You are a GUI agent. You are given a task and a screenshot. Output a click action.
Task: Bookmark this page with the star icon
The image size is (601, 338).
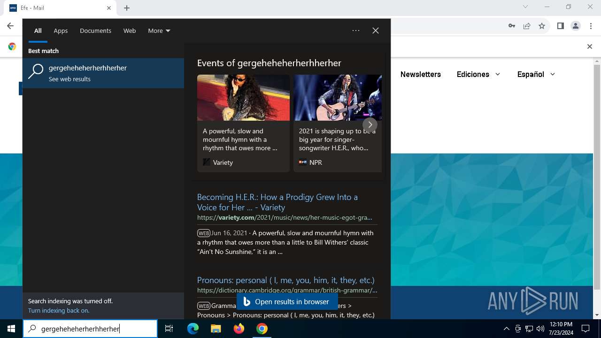pyautogui.click(x=542, y=26)
